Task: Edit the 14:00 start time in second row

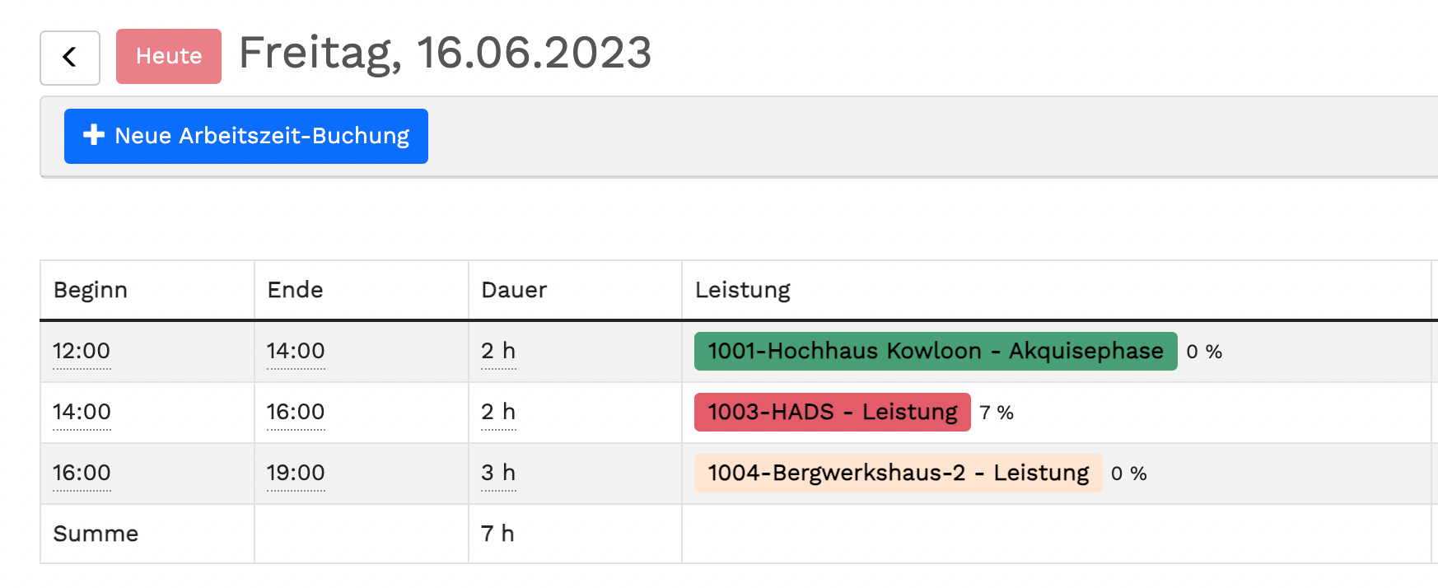Action: coord(82,413)
